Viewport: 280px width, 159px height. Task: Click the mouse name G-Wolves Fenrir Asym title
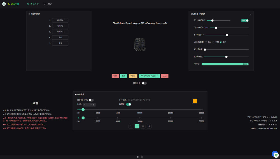140,23
